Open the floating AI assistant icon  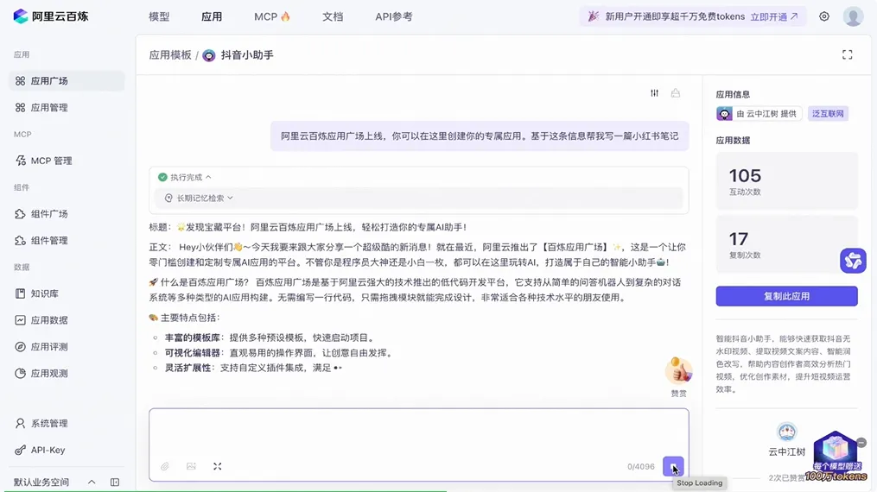[x=853, y=261]
